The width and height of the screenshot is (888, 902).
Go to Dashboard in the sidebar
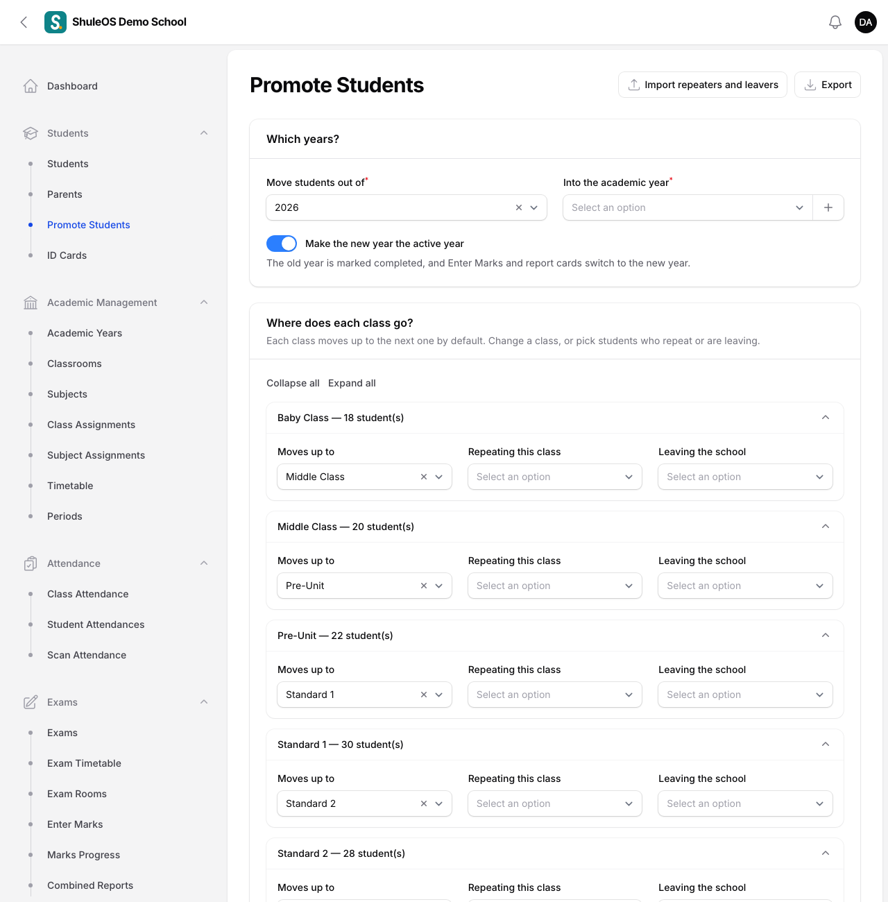pos(72,86)
